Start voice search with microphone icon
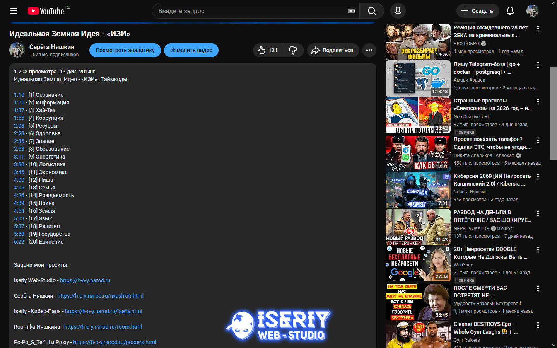The height and width of the screenshot is (348, 557). pyautogui.click(x=398, y=11)
